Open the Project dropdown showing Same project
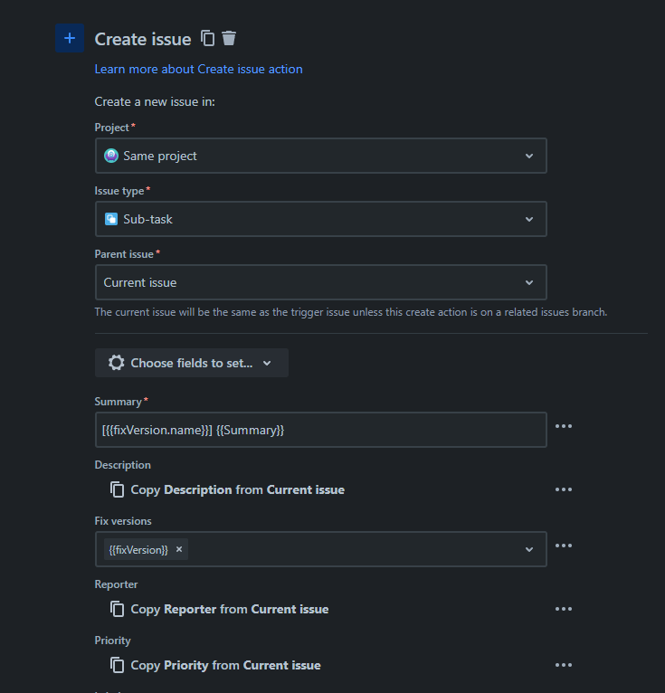665x693 pixels. [x=321, y=156]
